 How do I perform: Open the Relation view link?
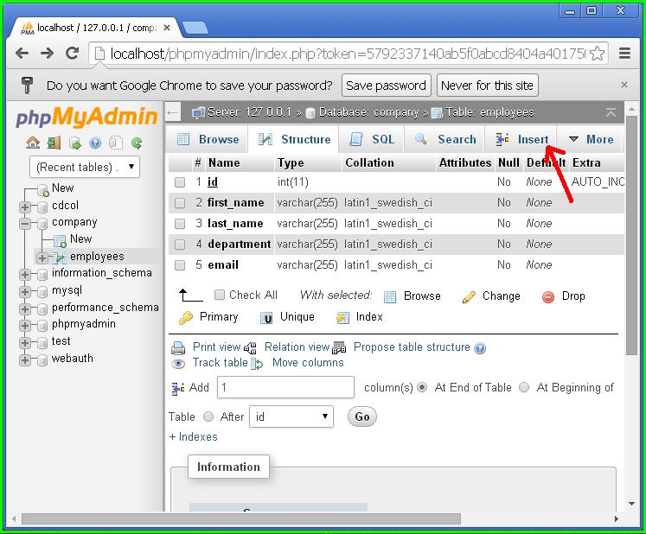tap(297, 347)
